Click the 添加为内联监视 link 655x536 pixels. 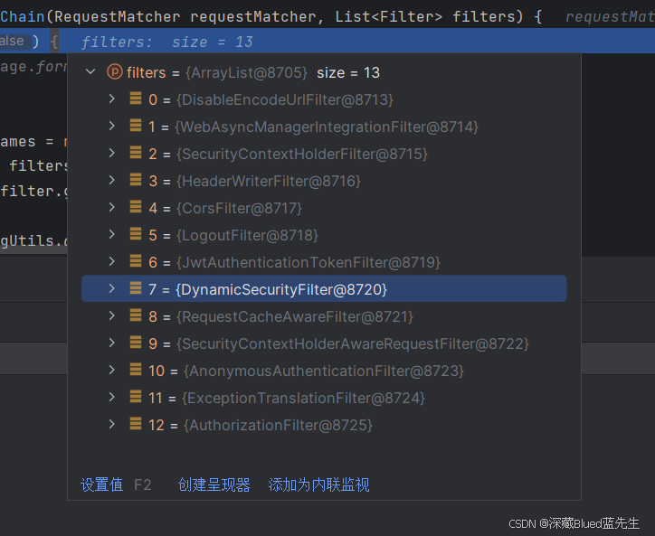tap(318, 484)
